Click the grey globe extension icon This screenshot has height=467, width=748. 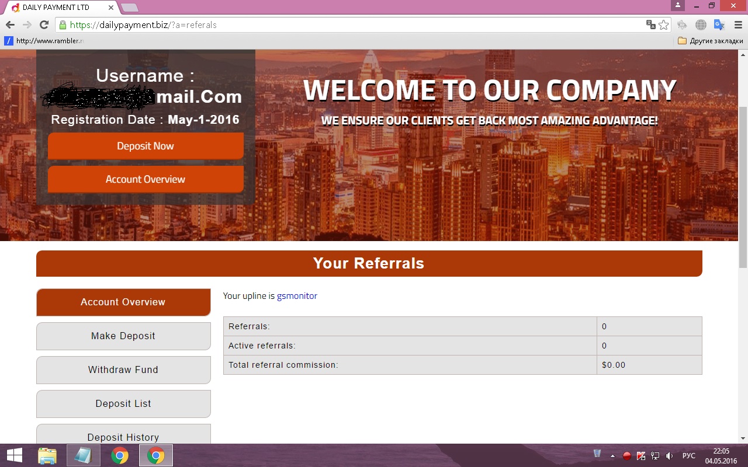[701, 25]
